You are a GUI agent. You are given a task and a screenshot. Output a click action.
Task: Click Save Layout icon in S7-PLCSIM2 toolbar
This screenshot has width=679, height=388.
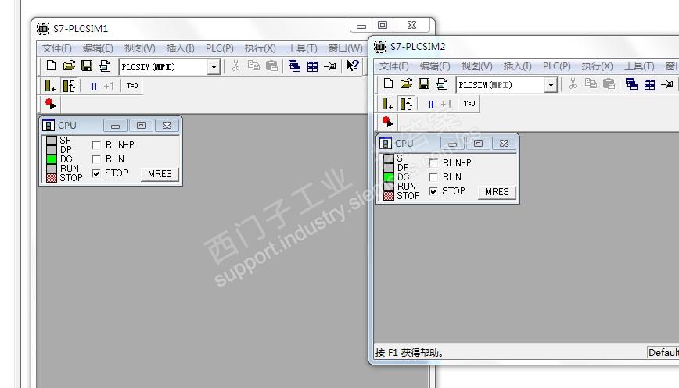click(441, 84)
